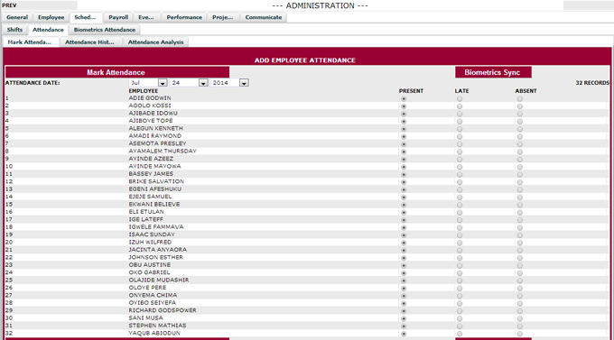Screen dimensions: 614x340
Task: Mark AJIBADE IDOWU as absent
Action: click(519, 115)
